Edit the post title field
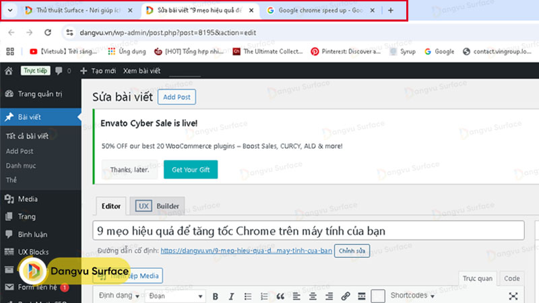 (x=309, y=230)
